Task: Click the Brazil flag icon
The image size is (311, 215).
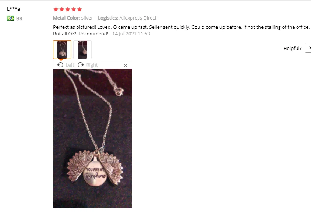Action: [11, 18]
